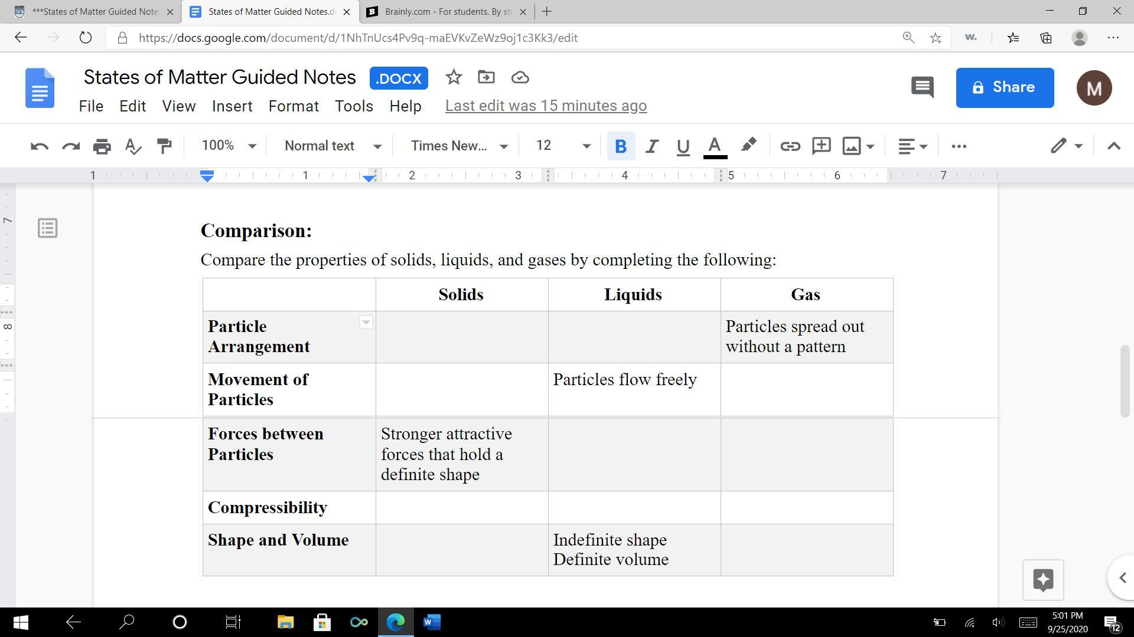Click the blue Share button

click(x=1005, y=87)
